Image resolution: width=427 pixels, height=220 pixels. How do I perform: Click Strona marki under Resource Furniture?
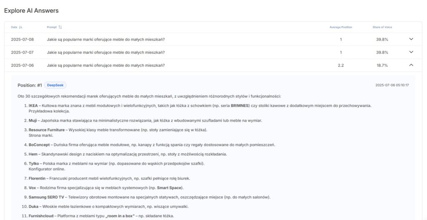(41, 135)
